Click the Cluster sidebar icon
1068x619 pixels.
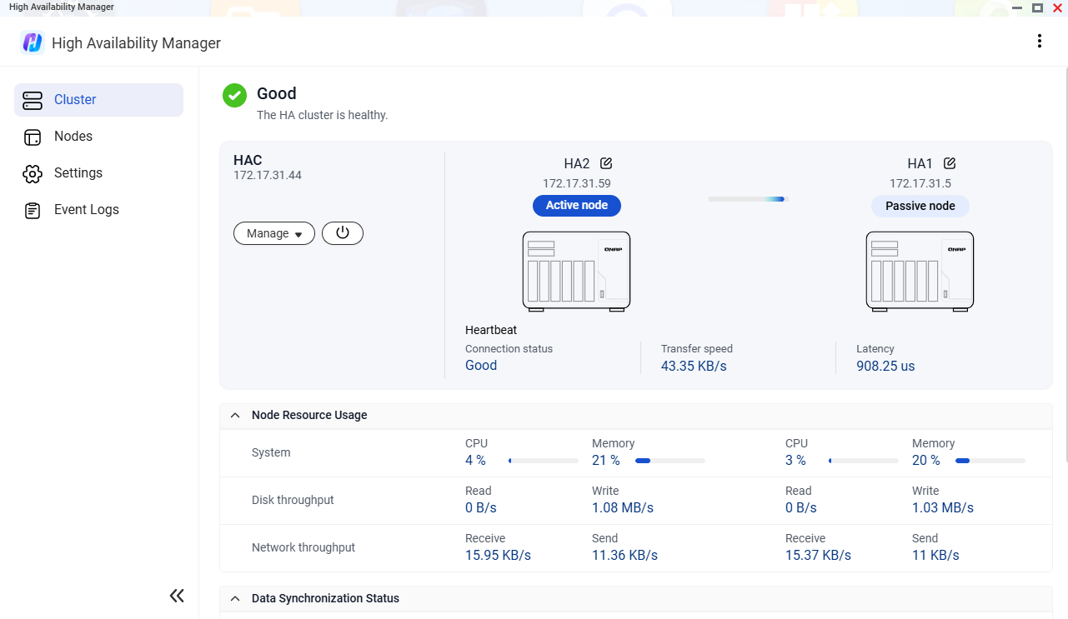click(x=33, y=100)
